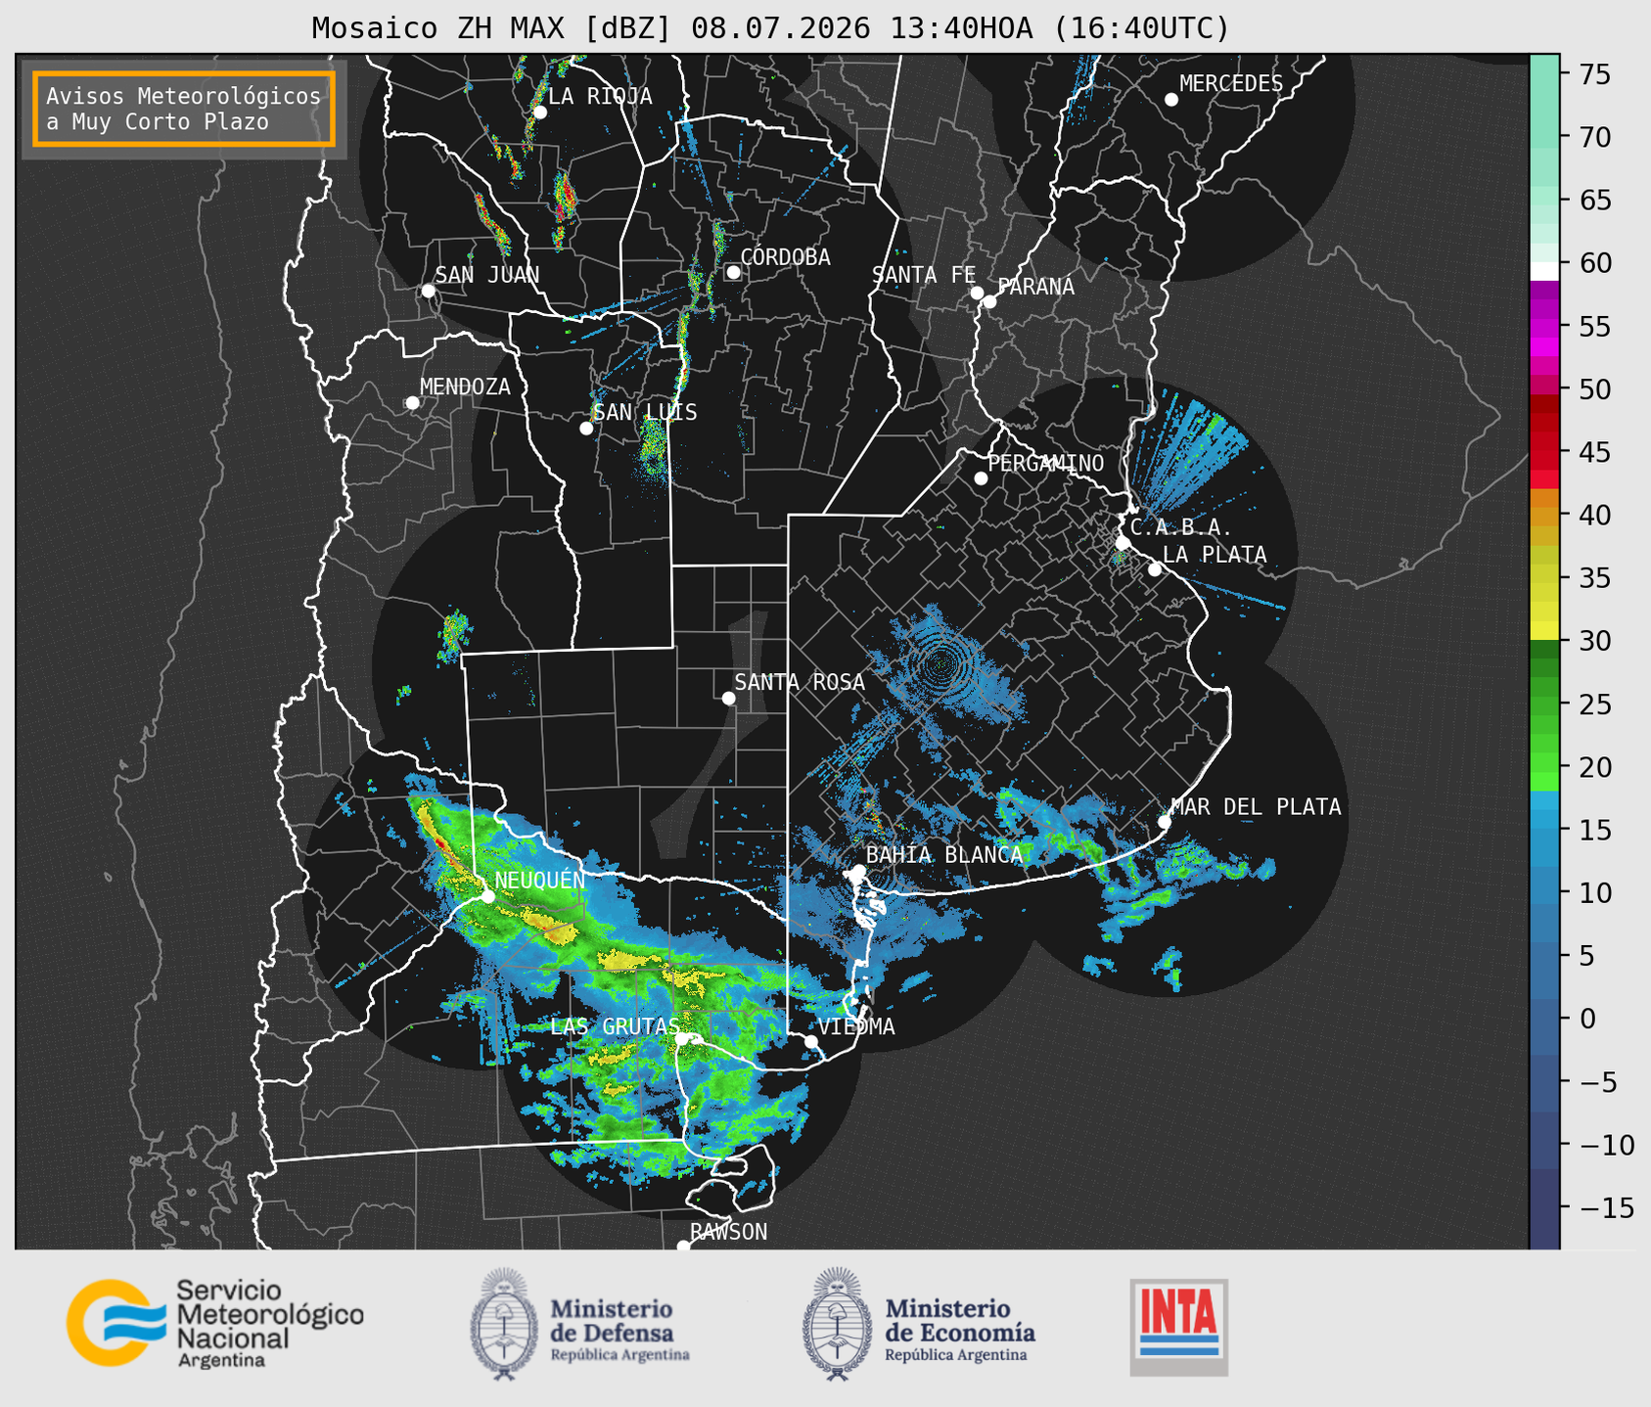
Task: Click the Avisos Meteorológicos a Muy Corto Plazo box
Action: (x=184, y=109)
